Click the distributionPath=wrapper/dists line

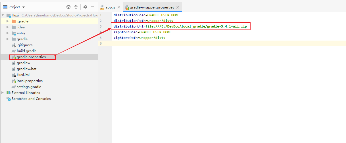pyautogui.click(x=143, y=21)
